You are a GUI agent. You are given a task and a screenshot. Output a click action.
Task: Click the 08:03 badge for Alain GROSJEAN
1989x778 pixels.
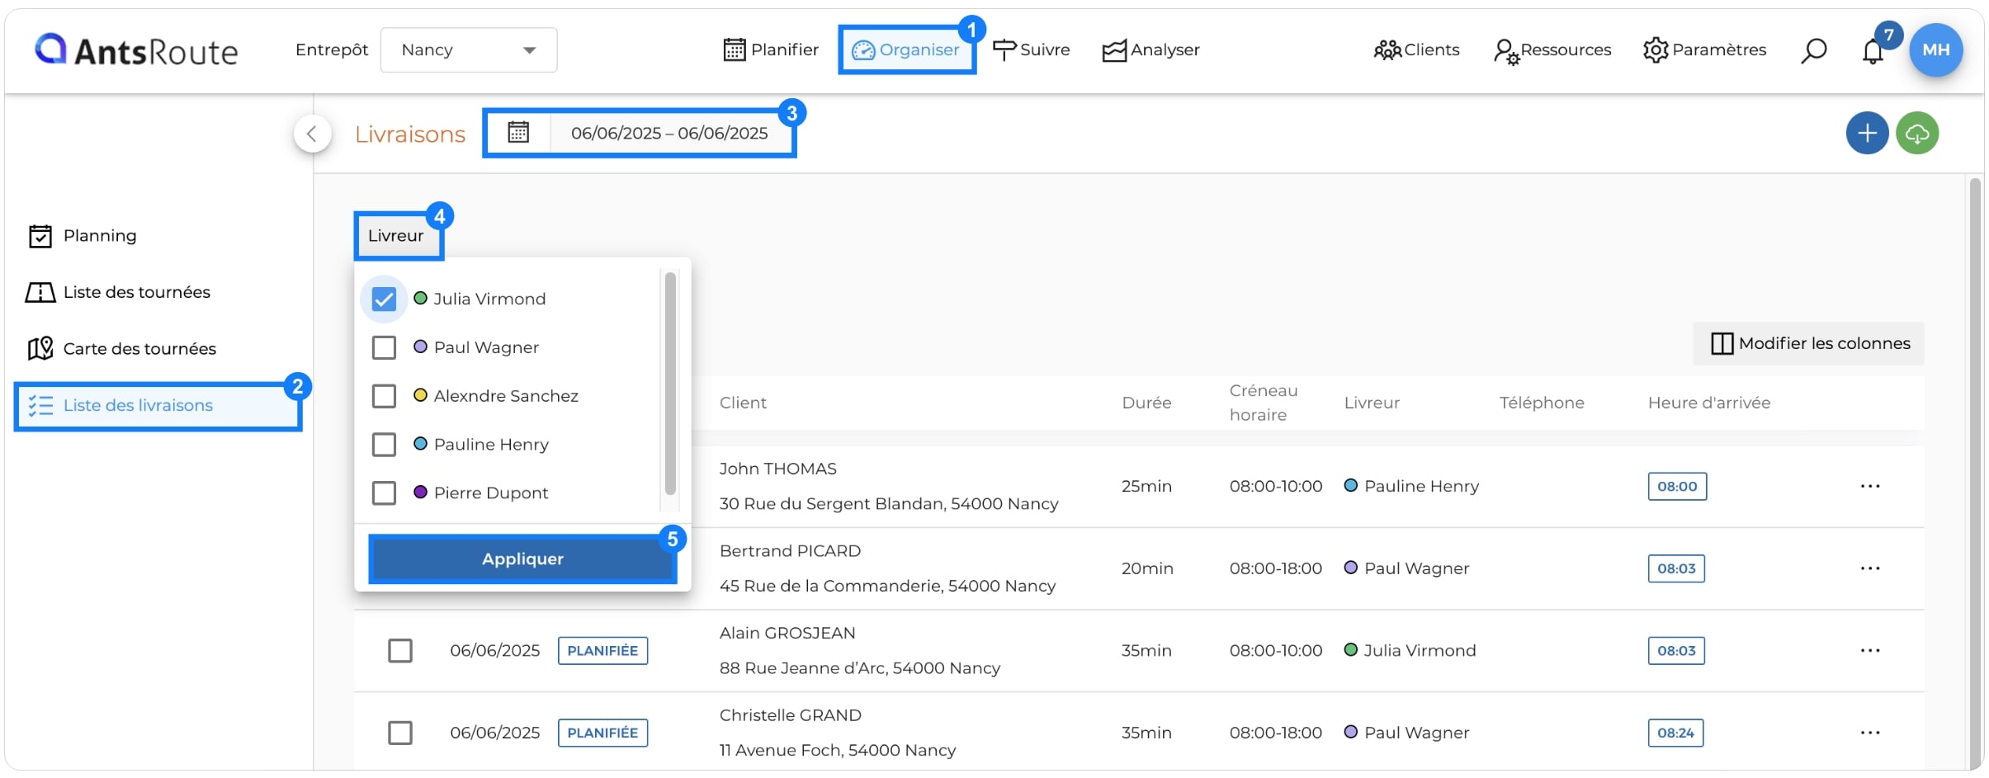point(1676,651)
